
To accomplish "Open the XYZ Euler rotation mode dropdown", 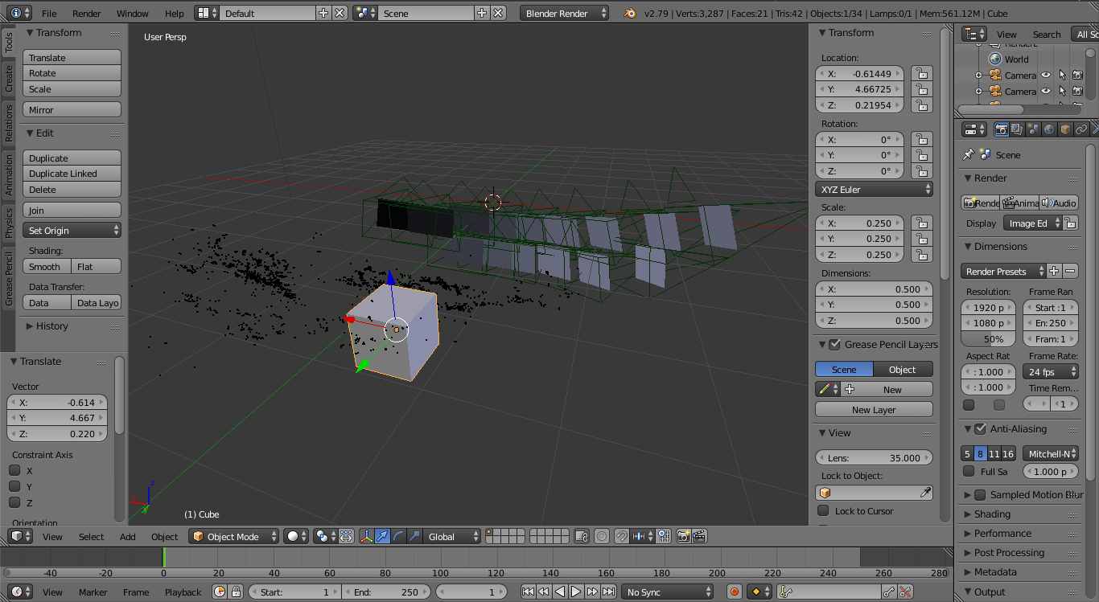I will pyautogui.click(x=874, y=189).
